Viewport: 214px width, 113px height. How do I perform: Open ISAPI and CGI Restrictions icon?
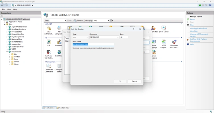pyautogui.click(x=49, y=54)
